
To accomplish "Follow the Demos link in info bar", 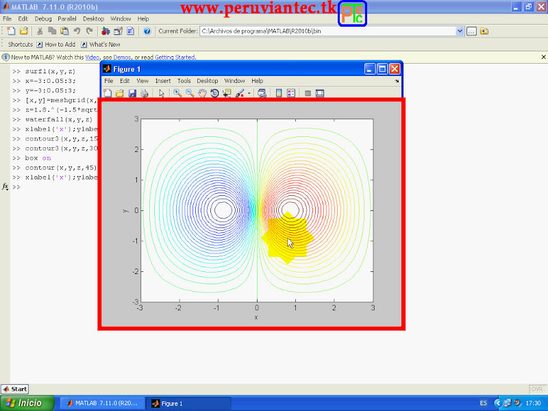I will click(x=123, y=58).
